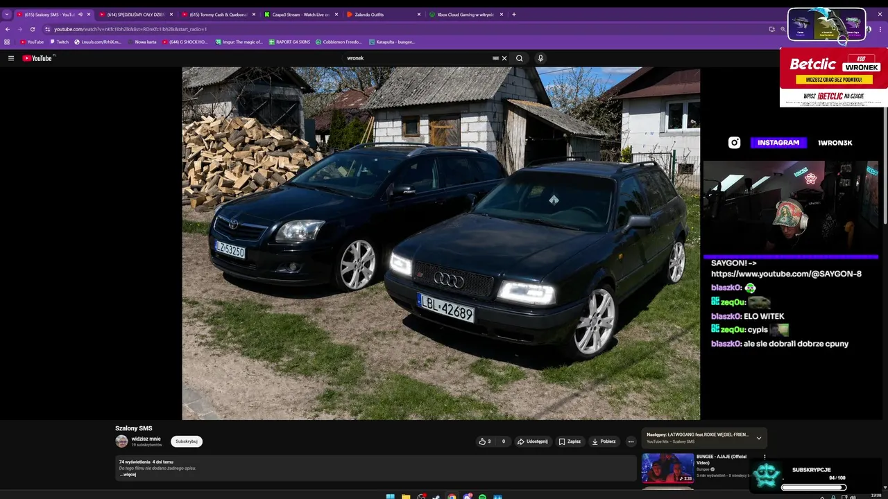888x499 pixels.
Task: Open the tab search dropdown arrow
Action: point(6,15)
